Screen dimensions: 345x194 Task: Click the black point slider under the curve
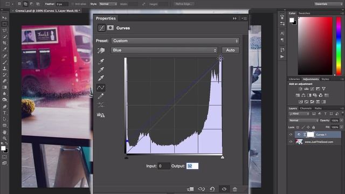click(x=126, y=157)
